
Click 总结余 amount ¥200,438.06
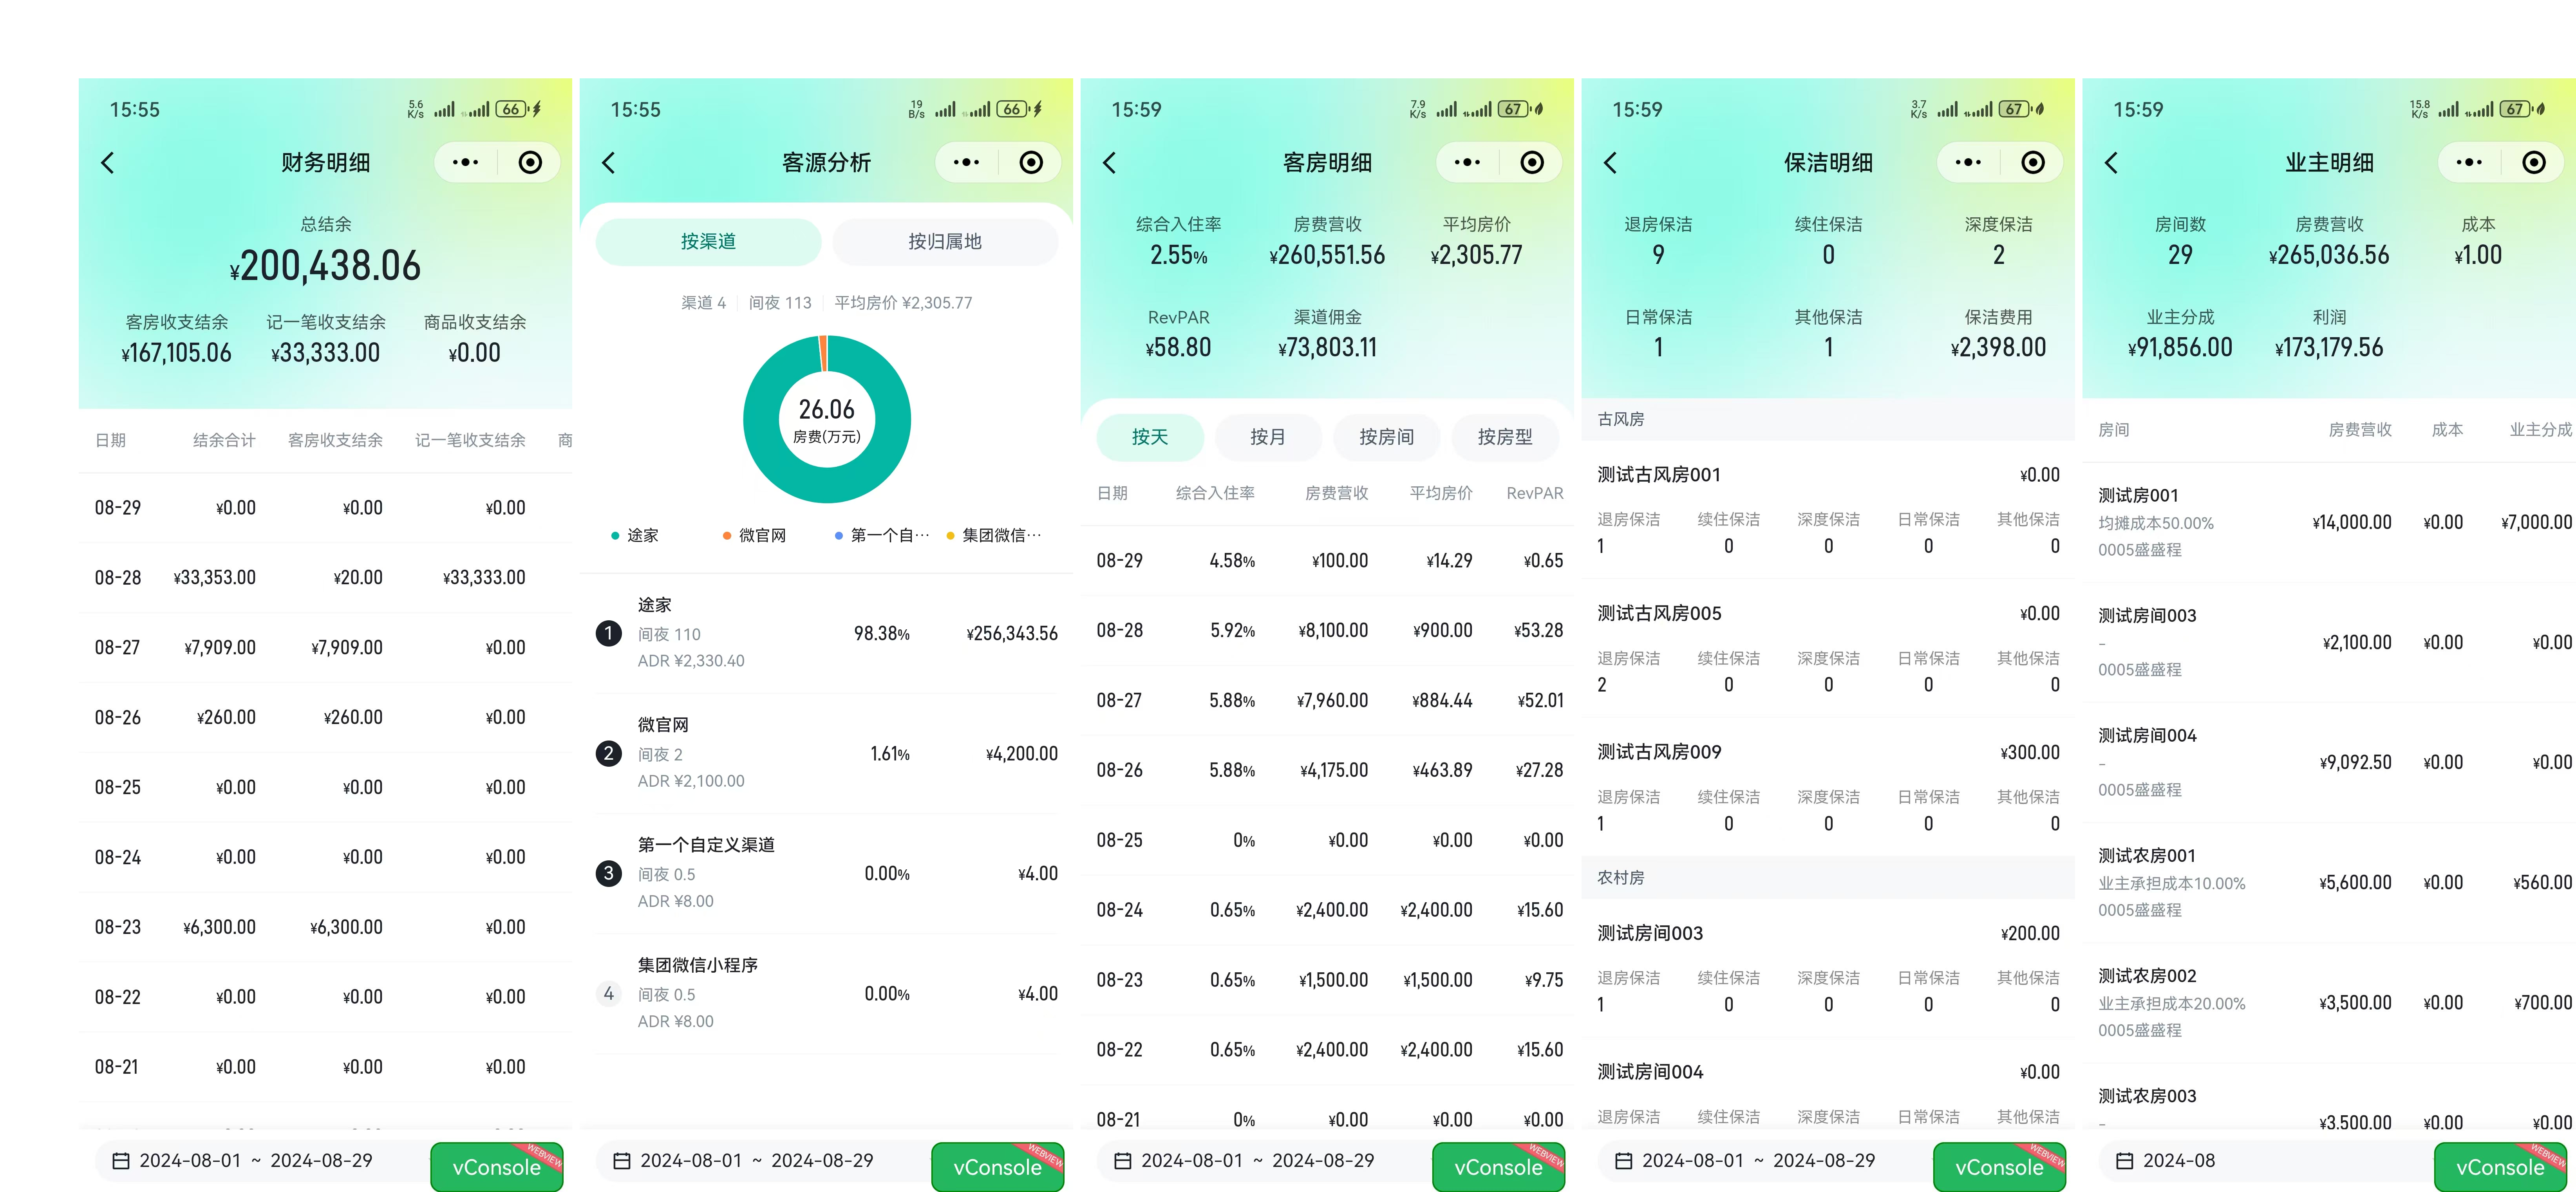click(325, 266)
